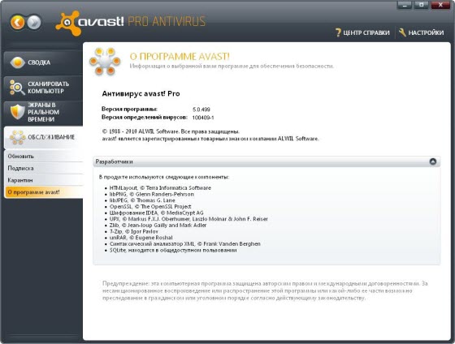Screen dimensions: 455x344
Task: Switch to the Сводка section
Action: point(44,62)
